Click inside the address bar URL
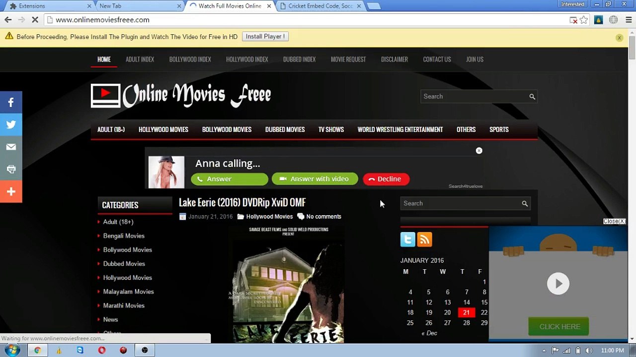Viewport: 636px width, 357px height. (x=102, y=20)
